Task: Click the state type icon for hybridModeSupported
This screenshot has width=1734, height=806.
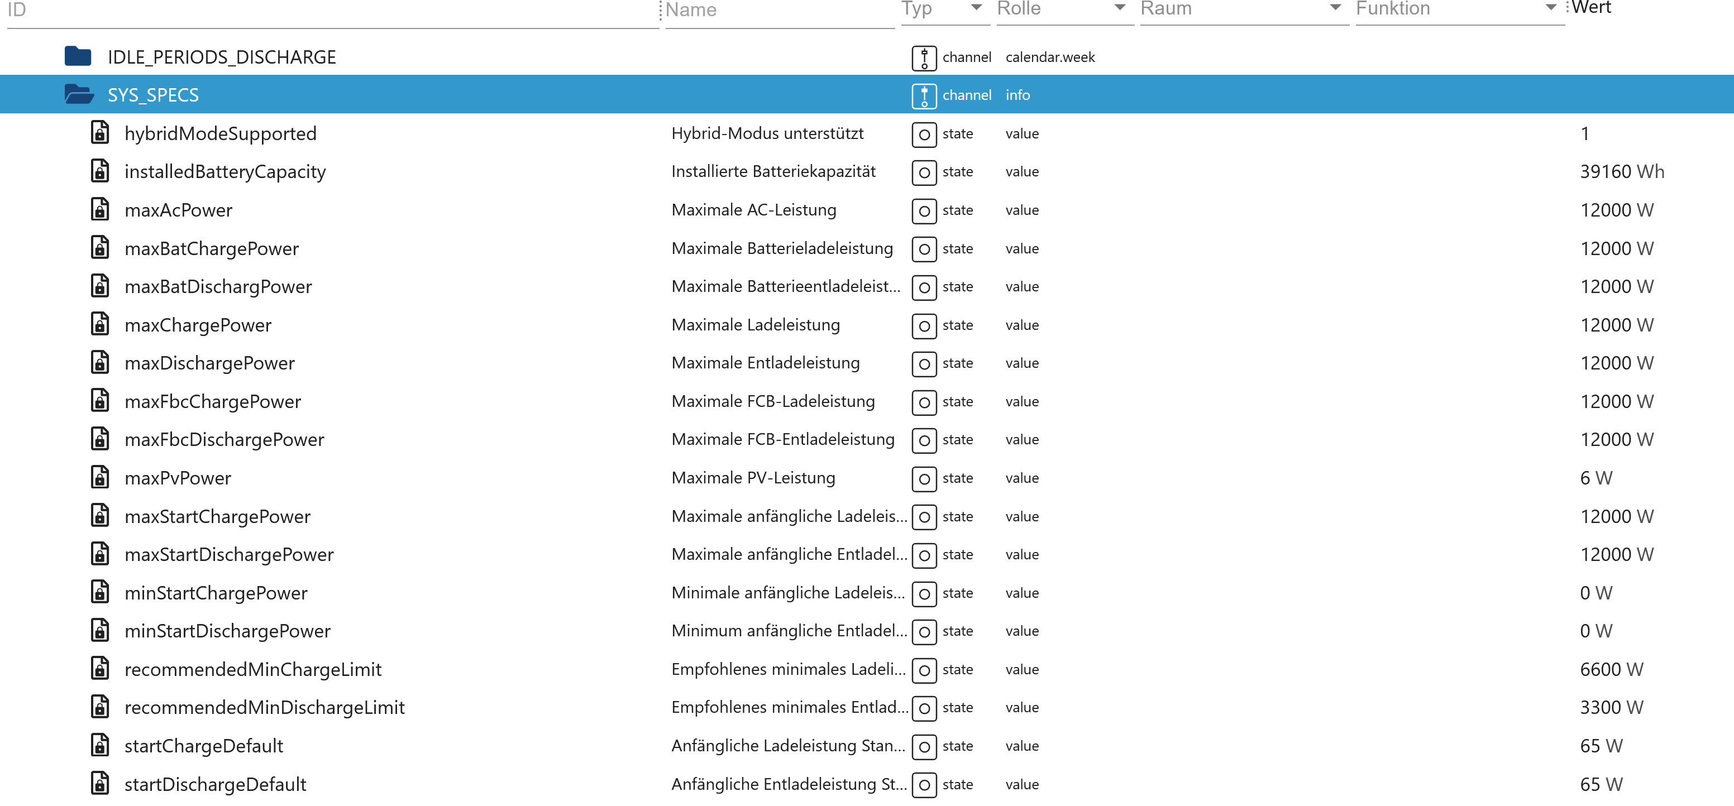Action: 924,135
